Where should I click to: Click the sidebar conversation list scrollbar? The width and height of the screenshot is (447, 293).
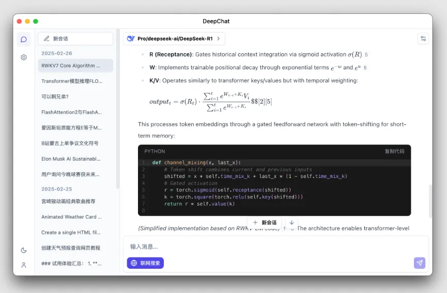[x=118, y=108]
